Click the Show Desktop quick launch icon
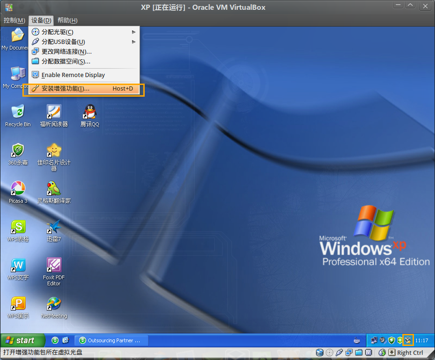 [66, 340]
